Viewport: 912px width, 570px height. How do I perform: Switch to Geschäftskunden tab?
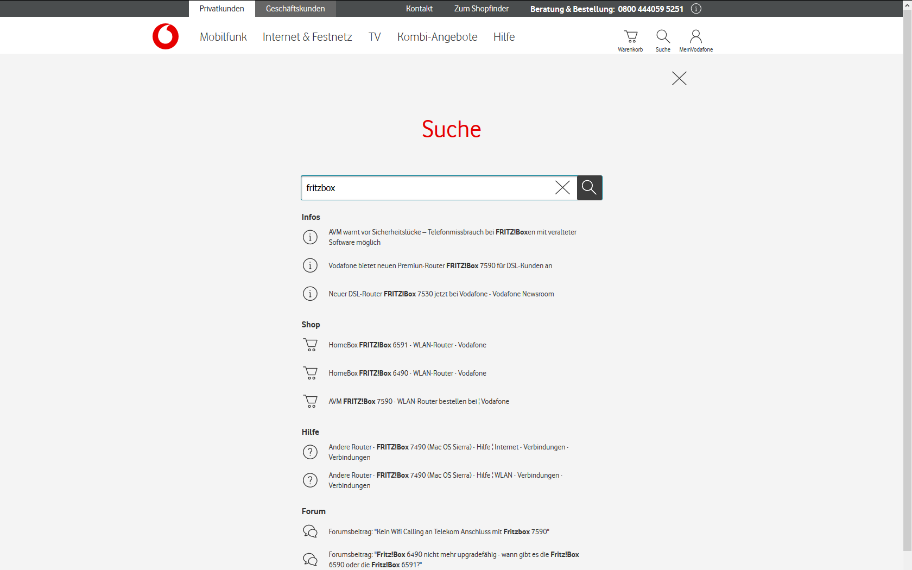pos(295,9)
